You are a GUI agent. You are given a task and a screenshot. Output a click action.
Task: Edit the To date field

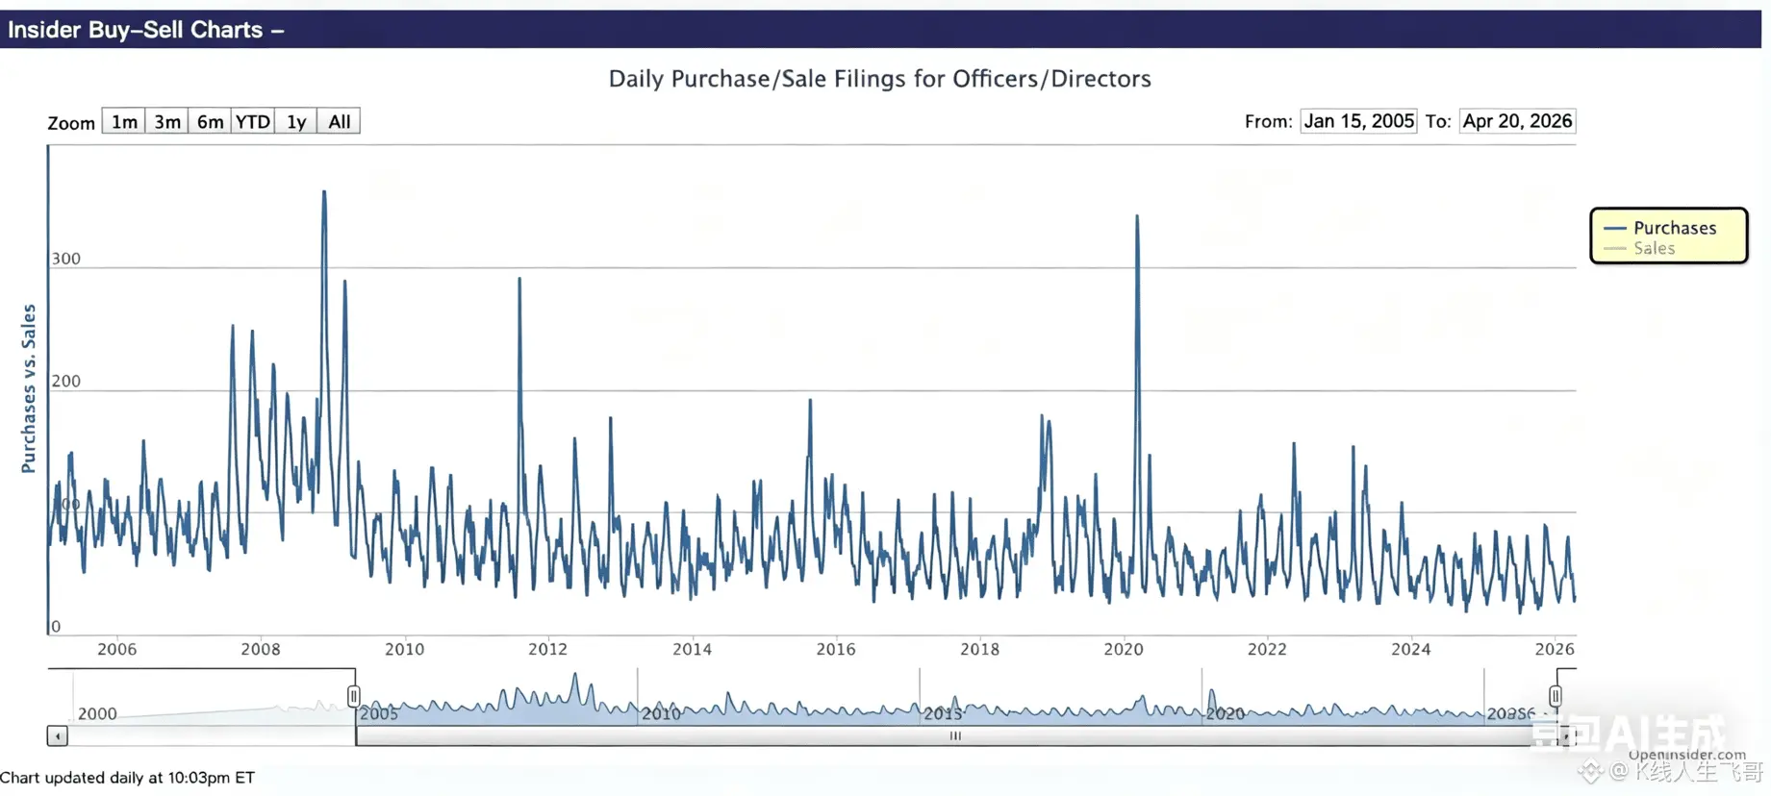pyautogui.click(x=1517, y=121)
